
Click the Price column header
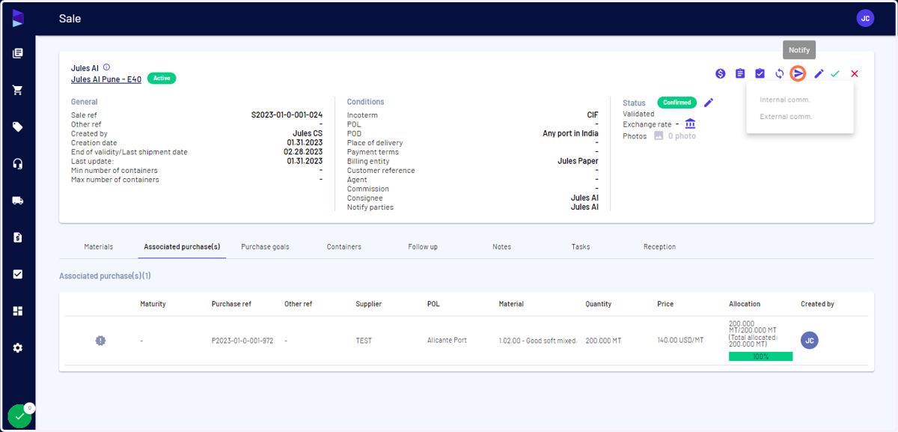click(x=665, y=304)
